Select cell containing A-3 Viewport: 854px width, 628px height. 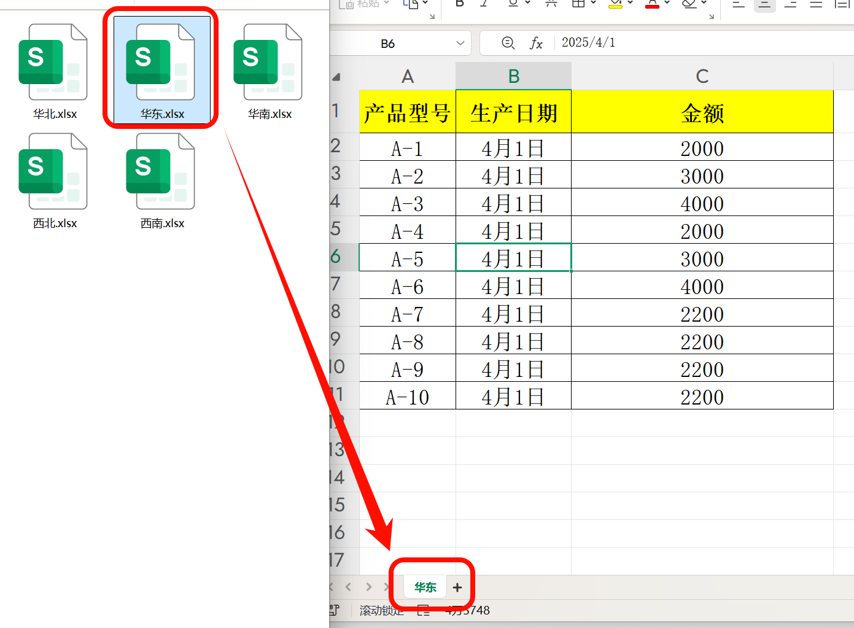(408, 203)
